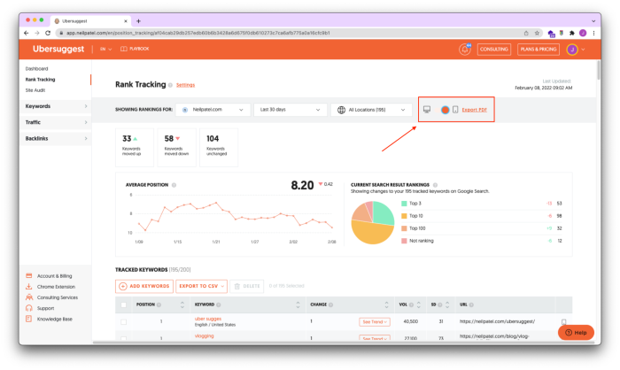This screenshot has width=620, height=370.
Task: Open See Trend for uber sugges
Action: point(375,322)
